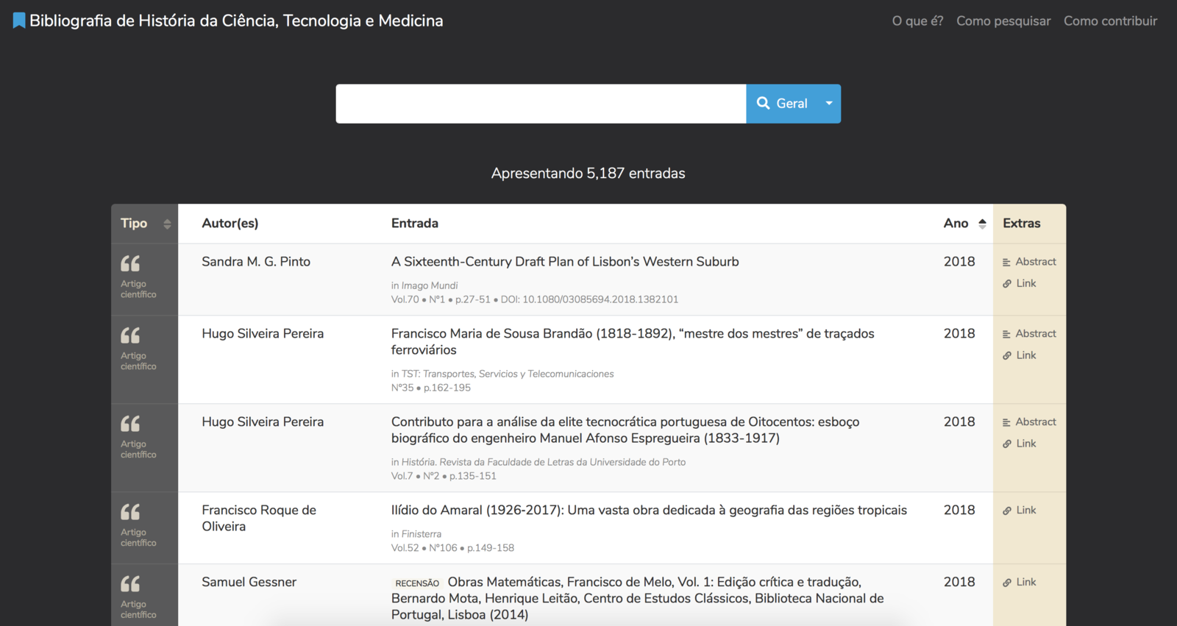Select author Francisco Roque de Oliveira
The width and height of the screenshot is (1177, 626).
(259, 519)
